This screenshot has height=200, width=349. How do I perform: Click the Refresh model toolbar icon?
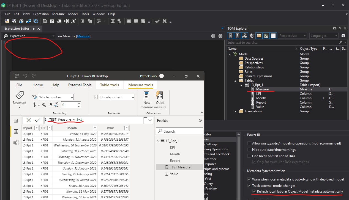pos(36,21)
